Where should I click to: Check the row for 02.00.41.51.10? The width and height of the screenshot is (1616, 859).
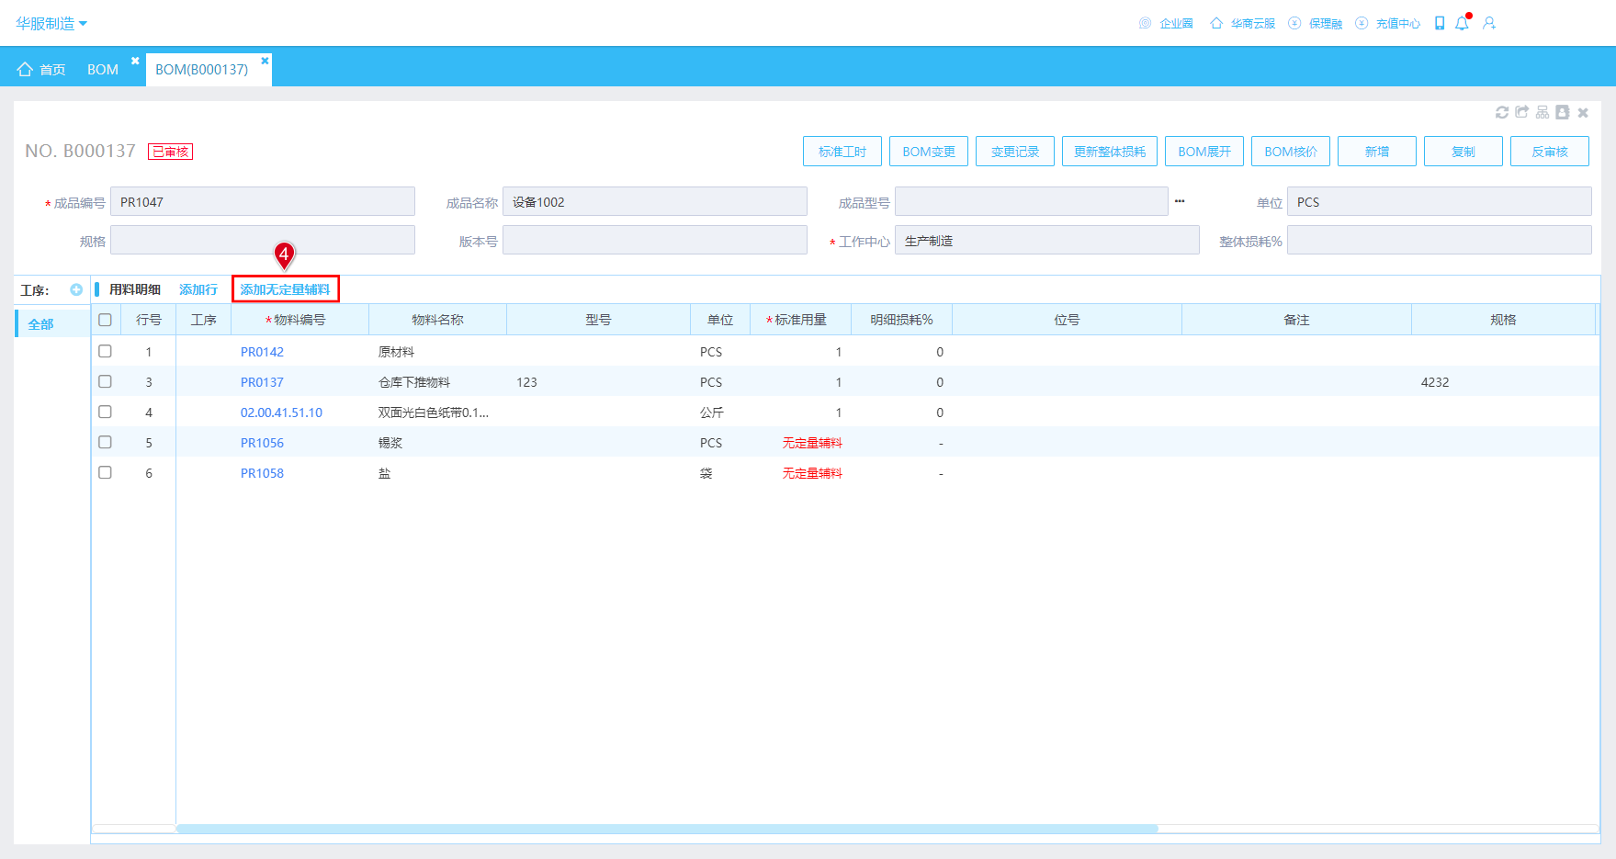(x=105, y=412)
